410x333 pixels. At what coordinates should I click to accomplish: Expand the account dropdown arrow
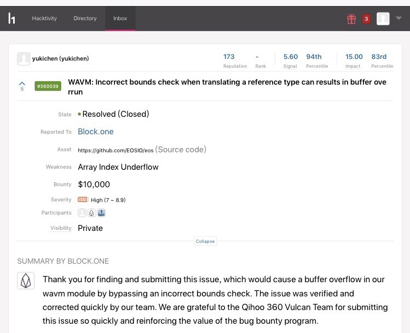(x=399, y=18)
